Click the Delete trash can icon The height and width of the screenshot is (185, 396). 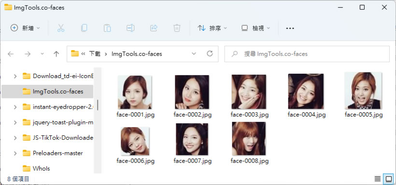177,28
